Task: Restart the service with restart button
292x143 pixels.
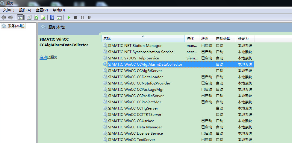Action: (x=89, y=17)
